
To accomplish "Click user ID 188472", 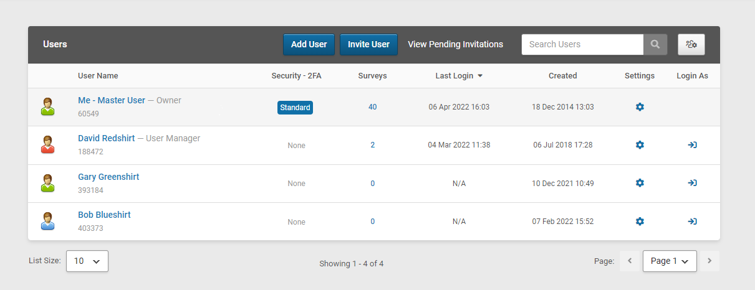I will click(x=90, y=152).
